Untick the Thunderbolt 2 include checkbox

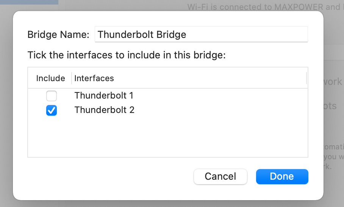(51, 110)
